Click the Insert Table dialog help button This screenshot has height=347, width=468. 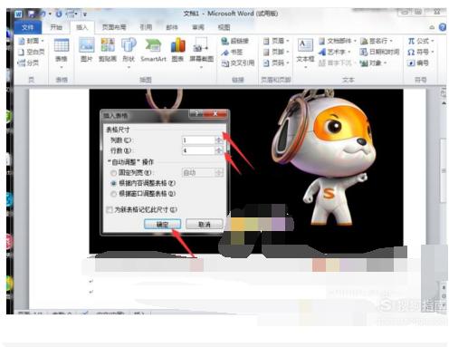pyautogui.click(x=196, y=113)
